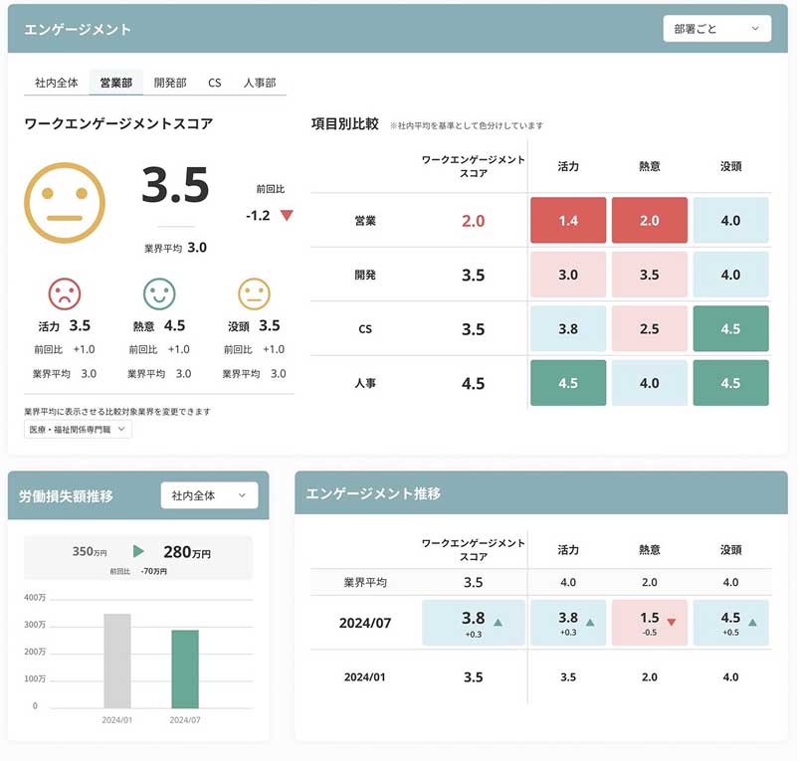Select the green 4.5 活力 cell for 人事
The height and width of the screenshot is (761, 798).
(x=568, y=383)
